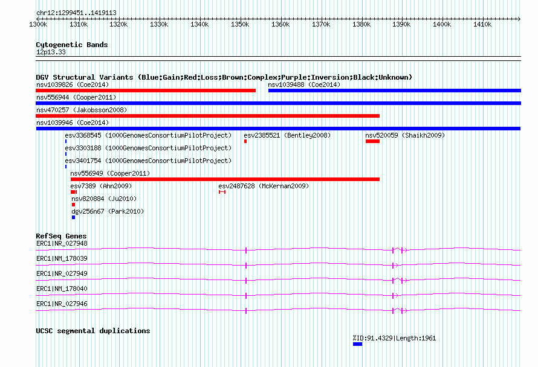The image size is (538, 367).
Task: Open the nsv1039826 (Coe2014) label
Action: [73, 85]
